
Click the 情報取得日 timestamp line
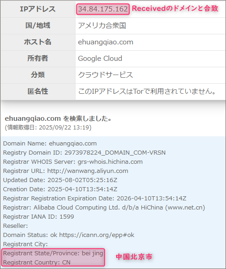click(48, 128)
